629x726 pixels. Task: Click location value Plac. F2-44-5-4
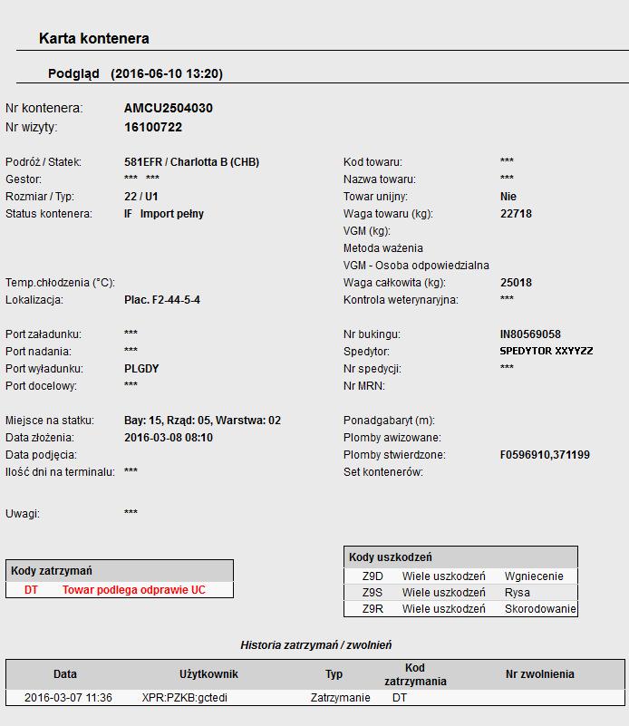162,300
